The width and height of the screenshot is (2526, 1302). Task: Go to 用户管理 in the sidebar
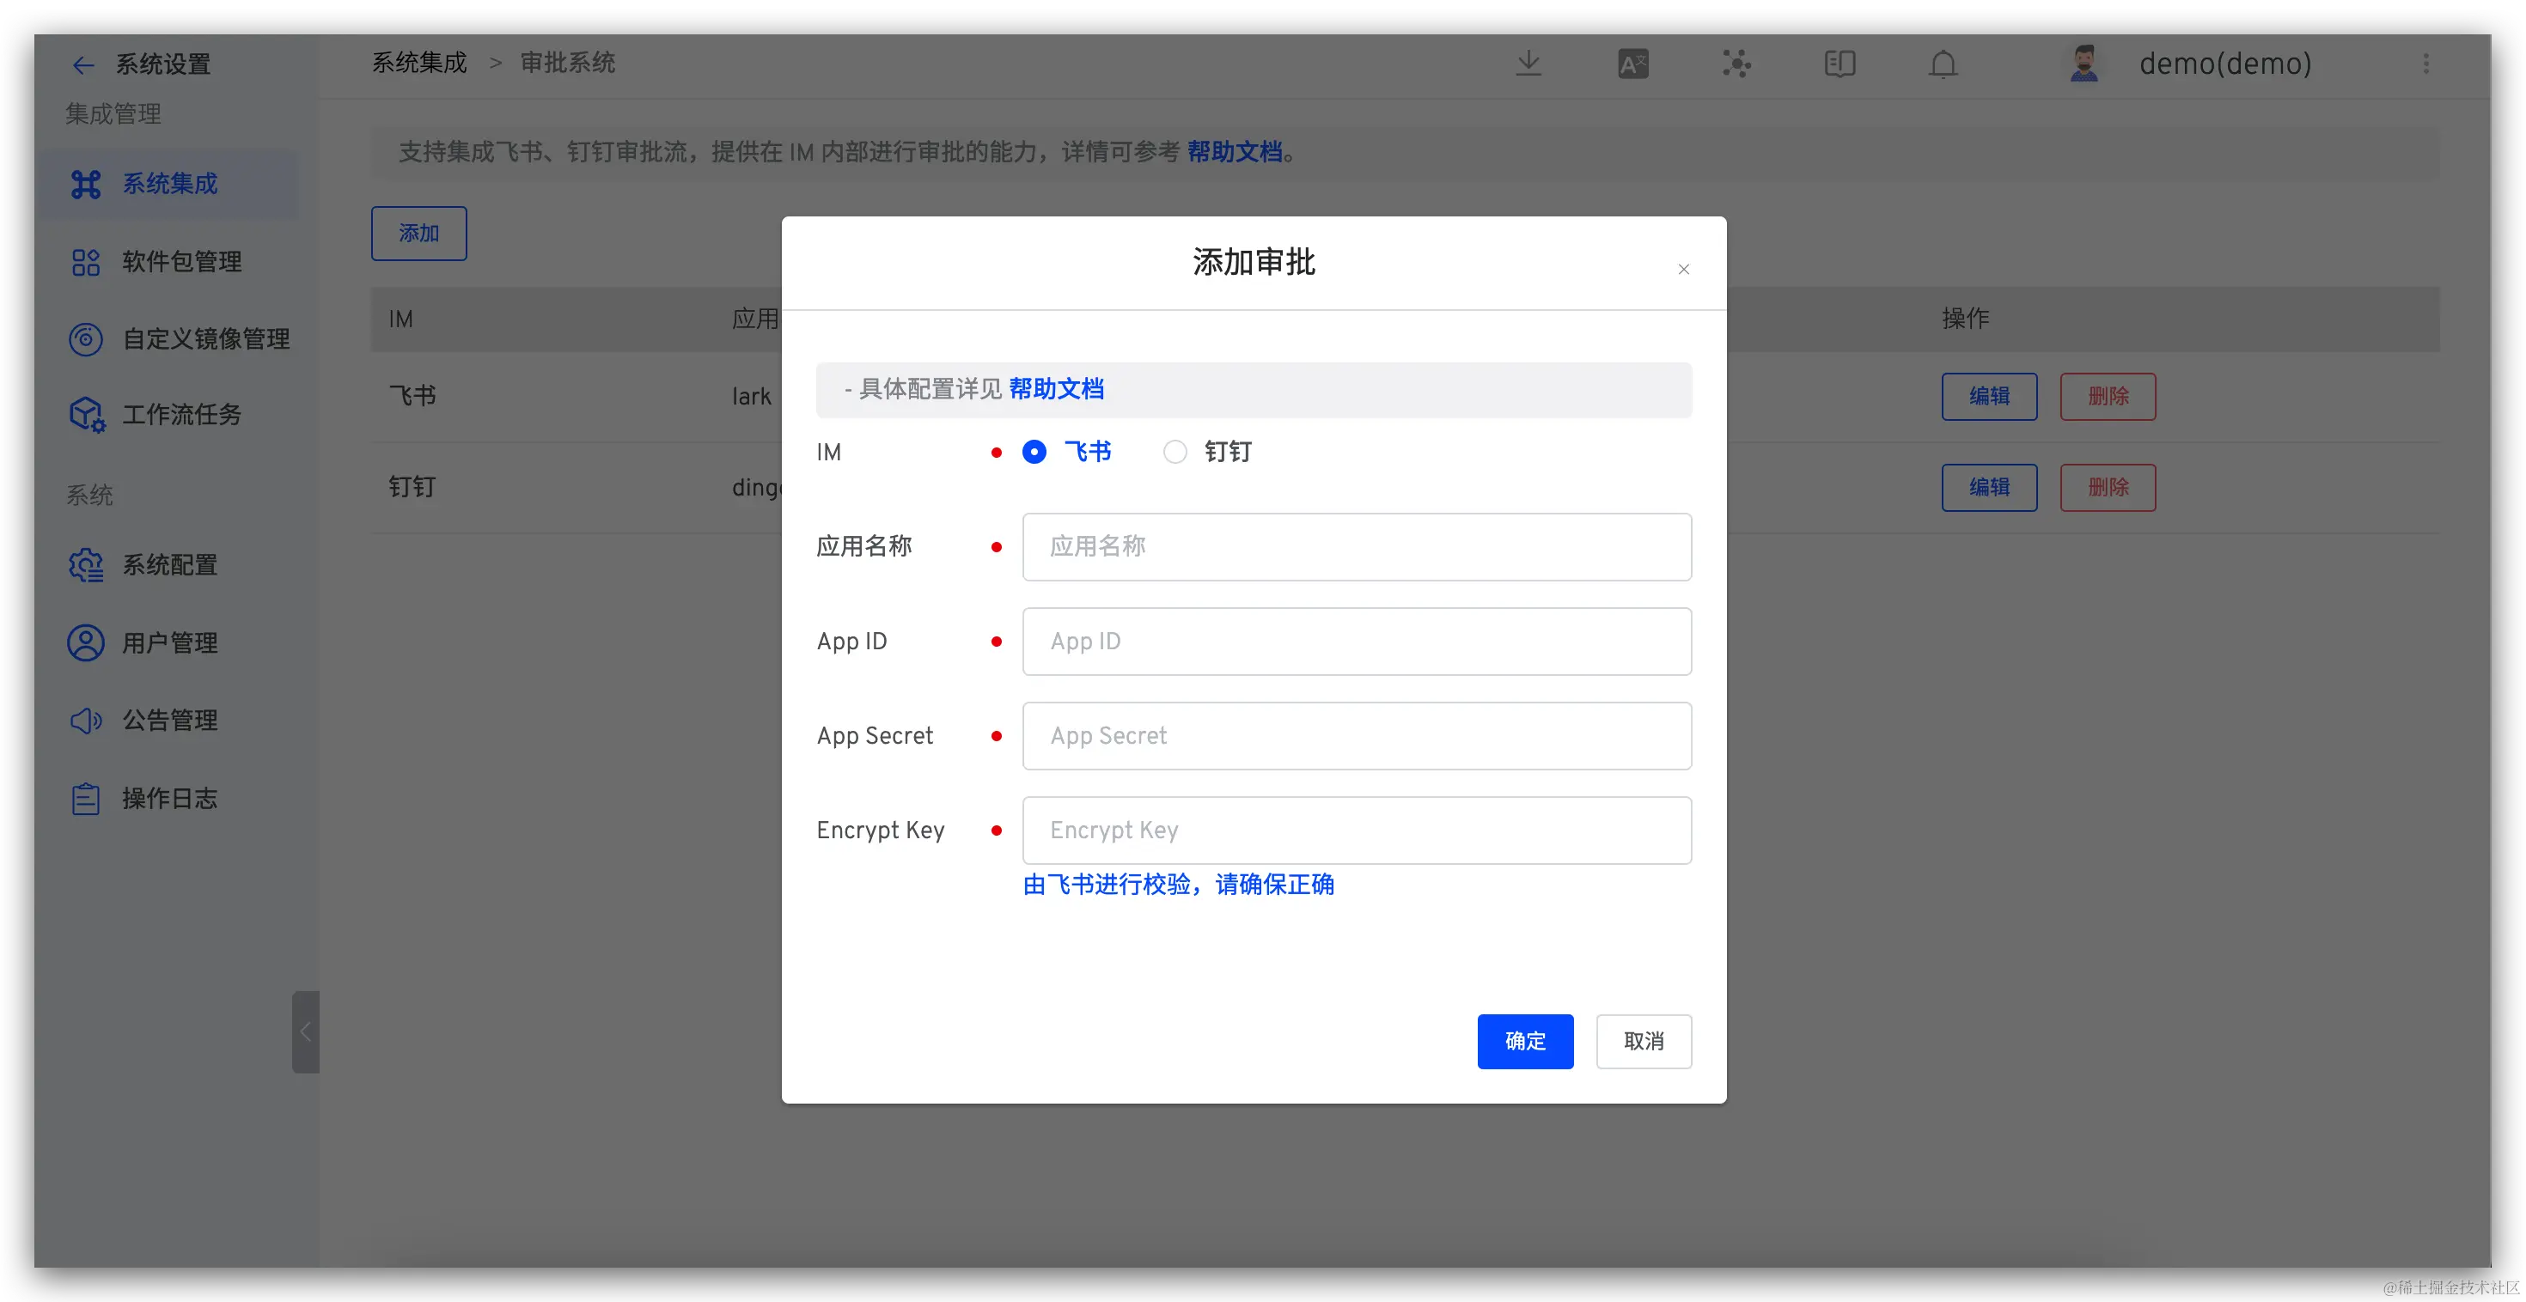pos(169,643)
